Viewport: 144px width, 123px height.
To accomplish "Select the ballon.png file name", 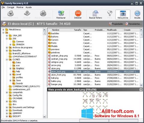I will (x=56, y=81).
